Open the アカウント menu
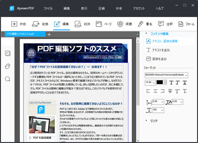Image resolution: width=198 pixels, height=143 pixels. [x=139, y=9]
